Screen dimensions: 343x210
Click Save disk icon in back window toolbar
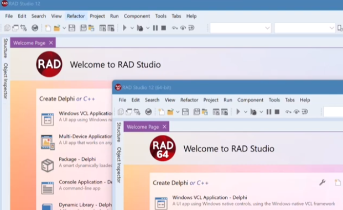click(72, 28)
